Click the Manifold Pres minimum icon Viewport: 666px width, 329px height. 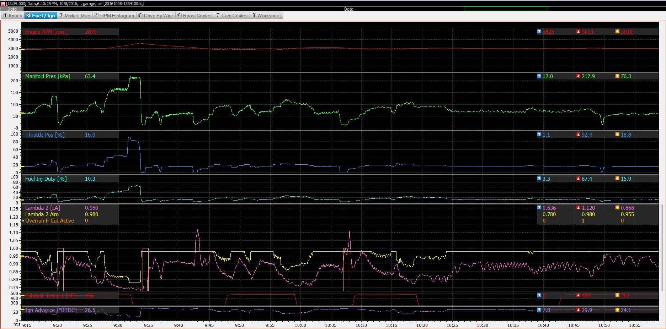pos(539,76)
